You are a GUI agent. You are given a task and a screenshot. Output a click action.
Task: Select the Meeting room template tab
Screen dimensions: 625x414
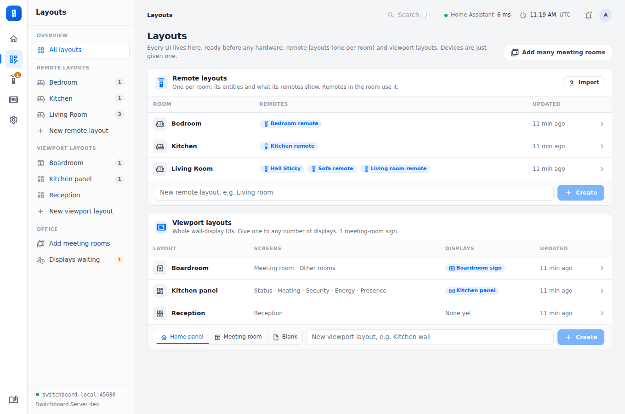point(238,337)
